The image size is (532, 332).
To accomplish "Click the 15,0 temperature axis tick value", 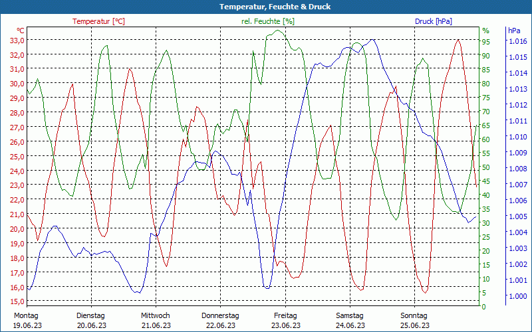I will tap(17, 302).
